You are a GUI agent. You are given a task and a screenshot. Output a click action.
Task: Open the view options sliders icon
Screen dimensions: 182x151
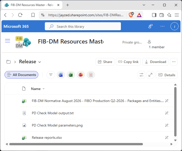pyautogui.click(x=141, y=75)
